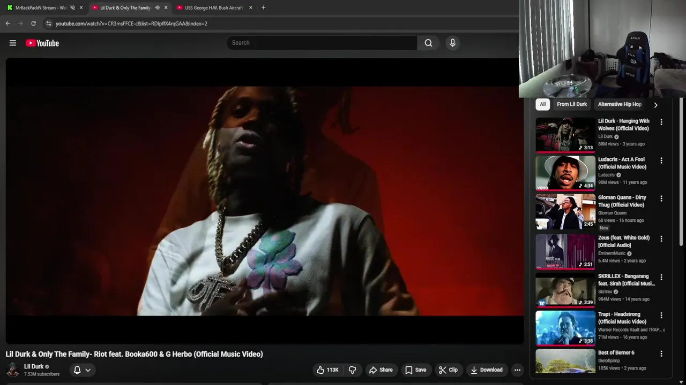Click the 7.53M subscribers text
The width and height of the screenshot is (686, 385).
tap(42, 374)
